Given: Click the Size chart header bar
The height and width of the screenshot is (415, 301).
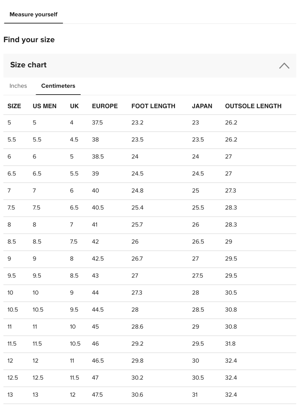Looking at the screenshot, I should 136,65.
